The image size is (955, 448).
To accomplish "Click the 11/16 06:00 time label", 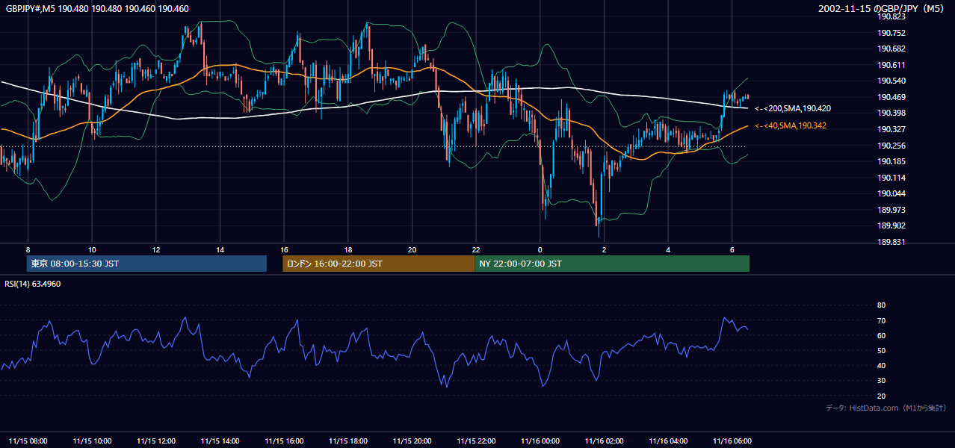I will pos(732,441).
